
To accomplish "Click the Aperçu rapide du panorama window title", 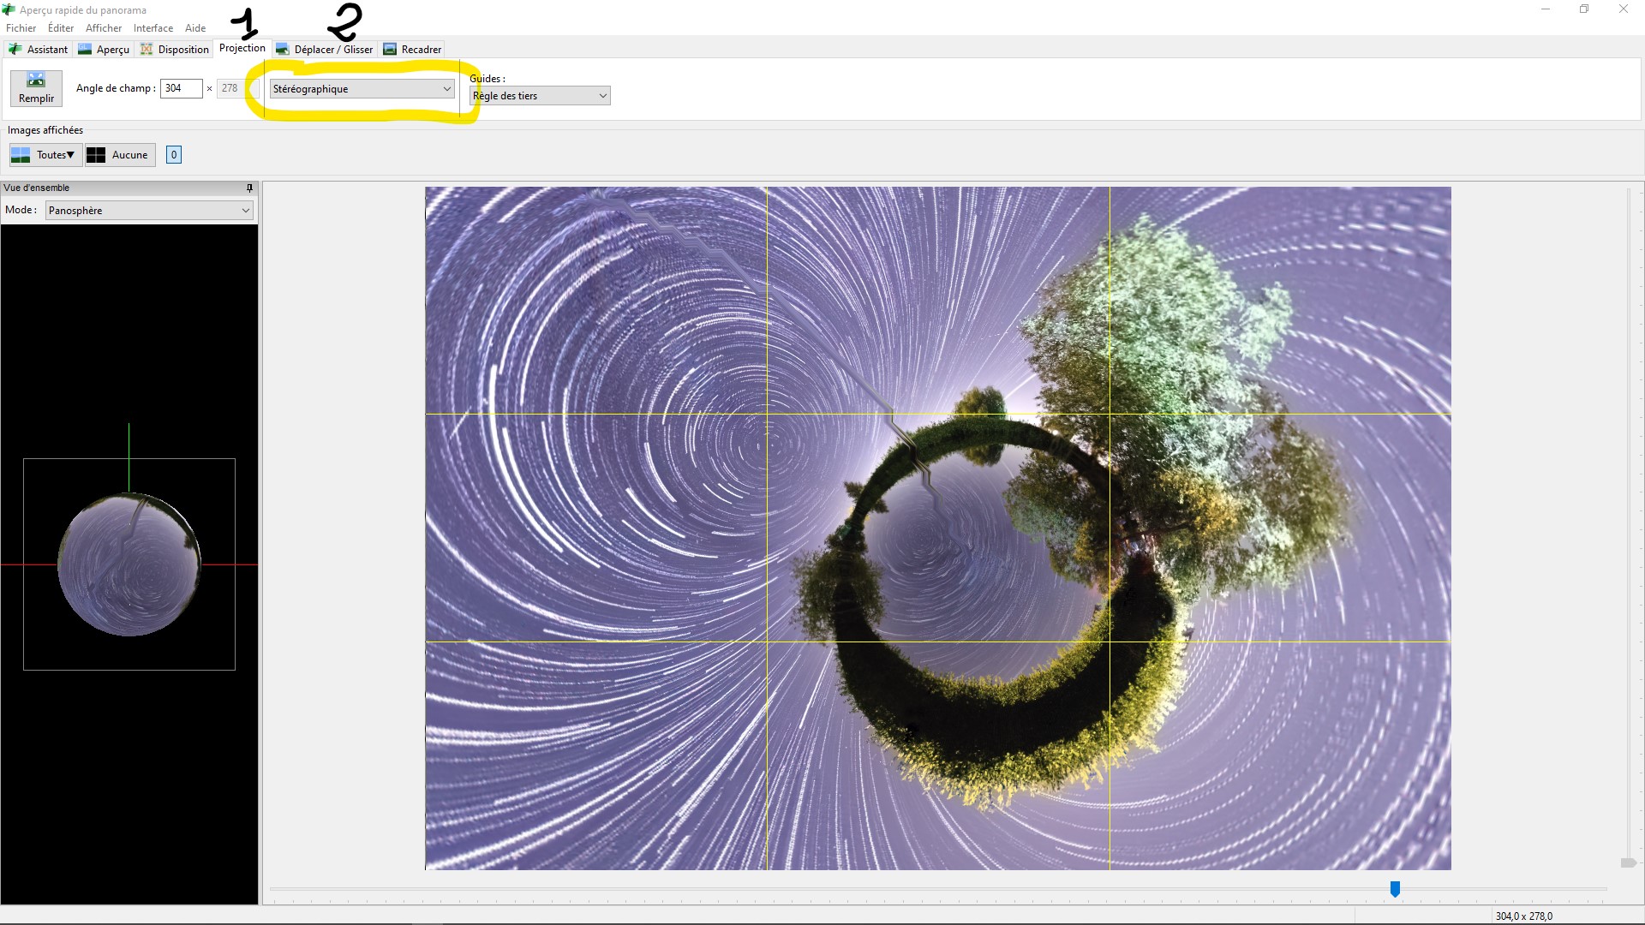I will (83, 10).
